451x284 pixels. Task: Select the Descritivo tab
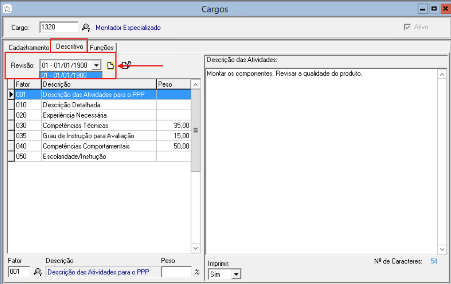(69, 47)
